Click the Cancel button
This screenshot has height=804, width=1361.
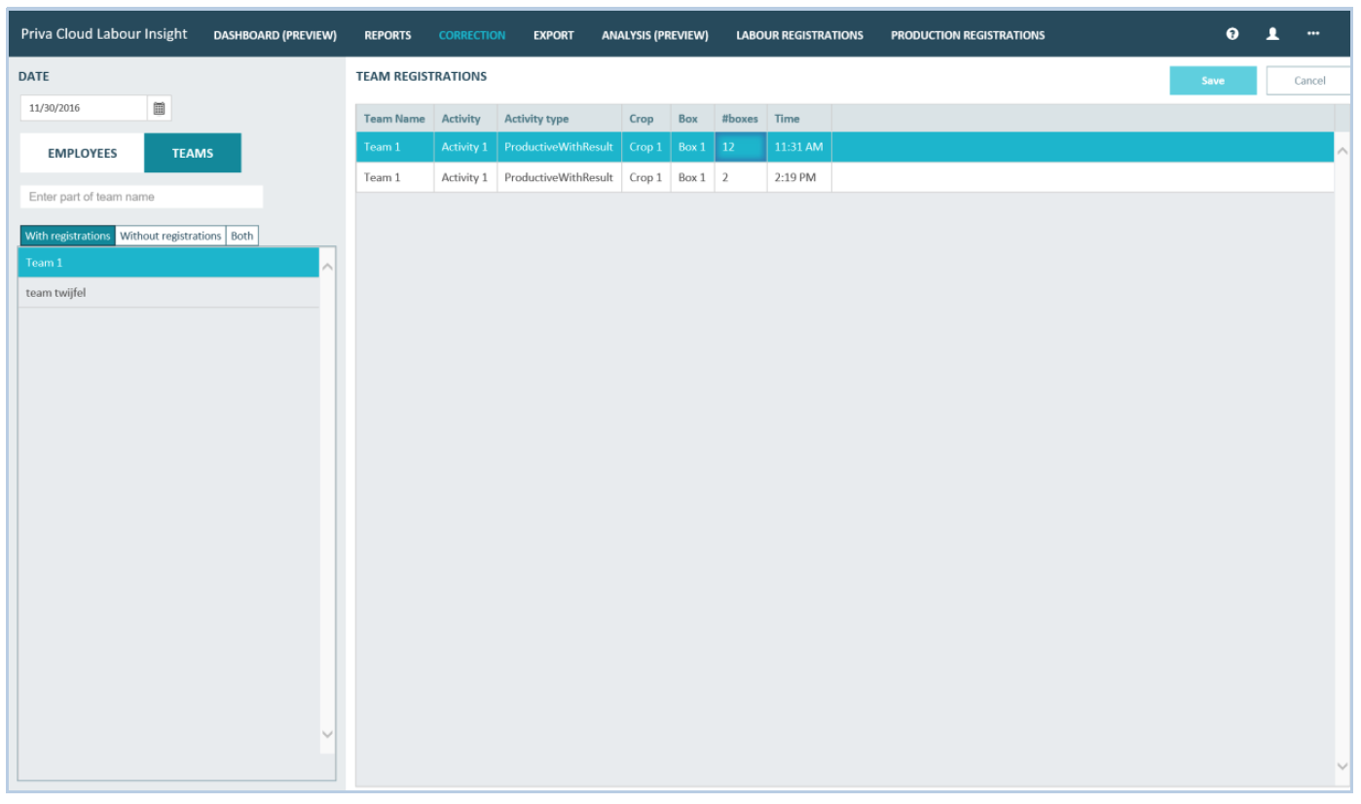(x=1309, y=81)
